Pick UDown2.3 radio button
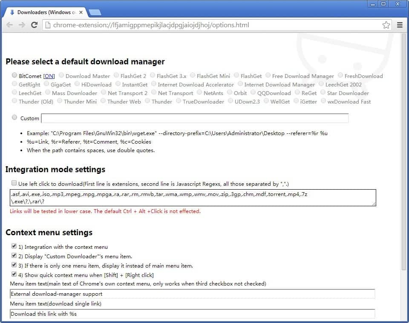This screenshot has height=323, width=409. click(x=230, y=101)
